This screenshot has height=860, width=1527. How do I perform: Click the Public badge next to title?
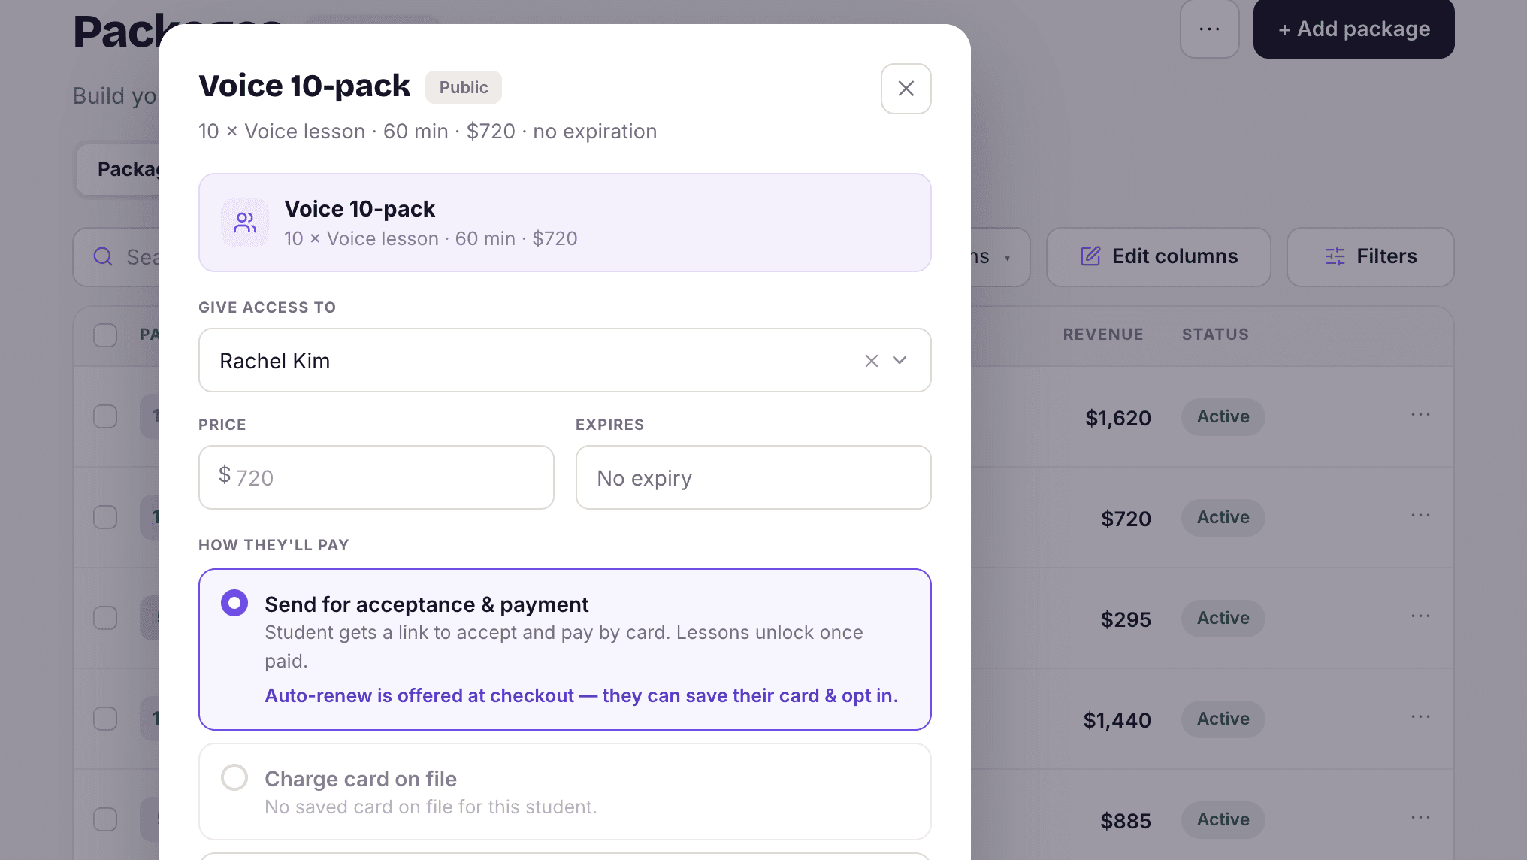[x=464, y=87]
